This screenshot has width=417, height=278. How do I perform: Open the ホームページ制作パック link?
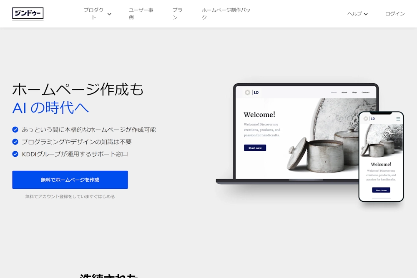226,14
